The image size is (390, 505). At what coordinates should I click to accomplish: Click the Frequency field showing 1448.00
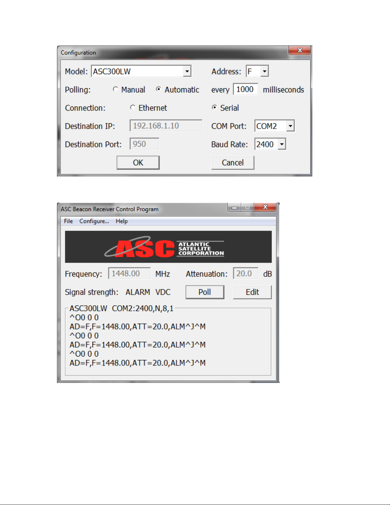[x=129, y=273]
